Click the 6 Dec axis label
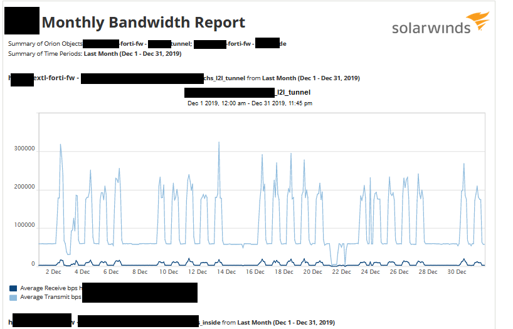Image resolution: width=513 pixels, height=329 pixels. pos(111,272)
